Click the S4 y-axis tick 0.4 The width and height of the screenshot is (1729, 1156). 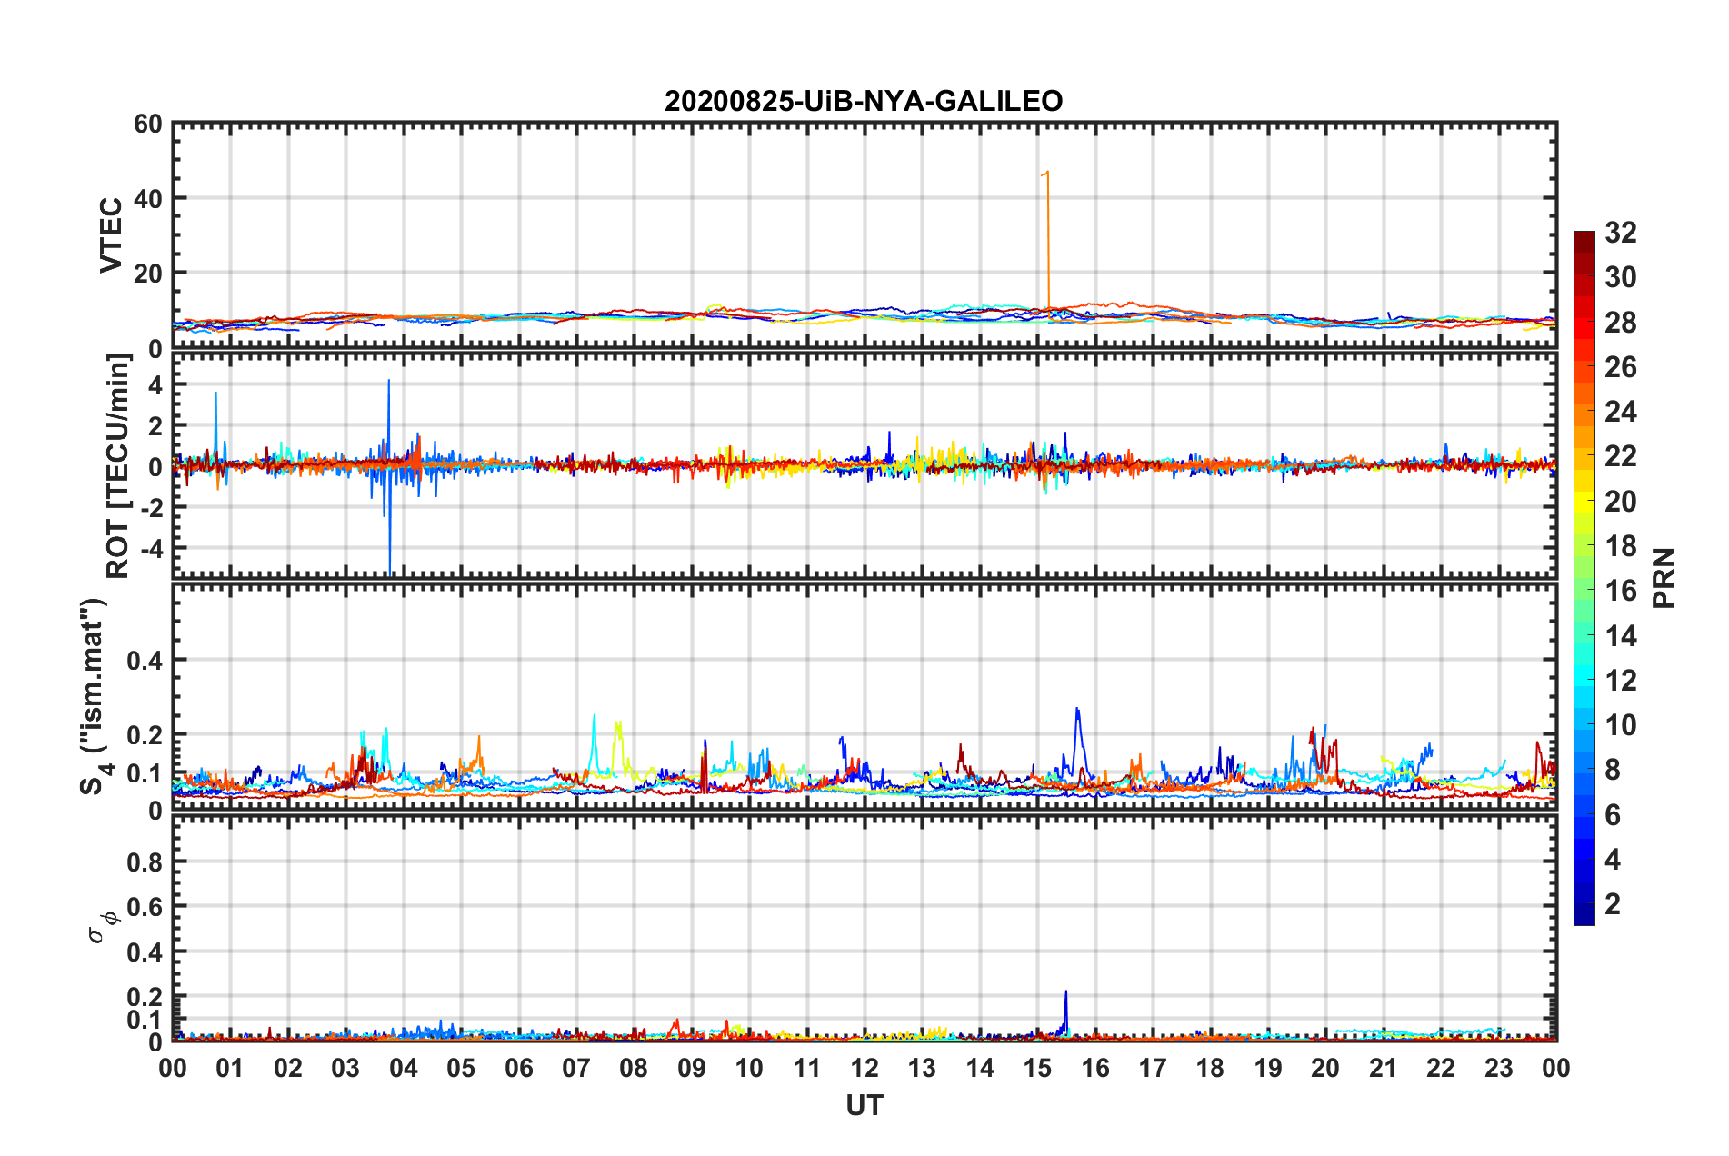coord(145,661)
